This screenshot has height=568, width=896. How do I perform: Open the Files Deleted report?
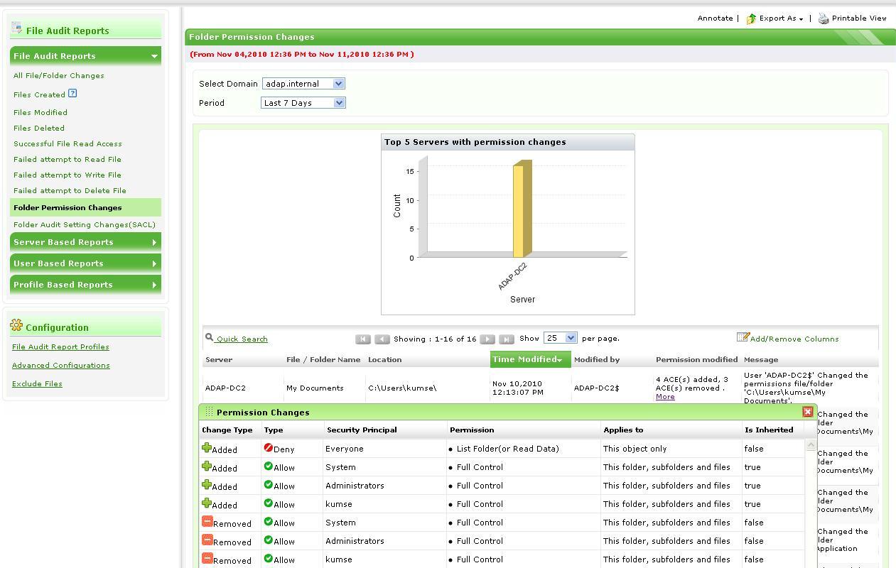pos(39,129)
